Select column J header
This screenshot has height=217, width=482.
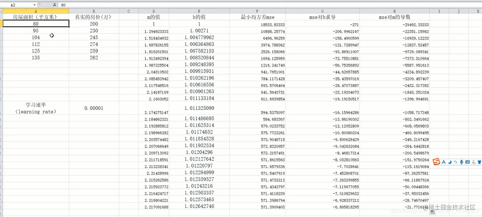459,11
